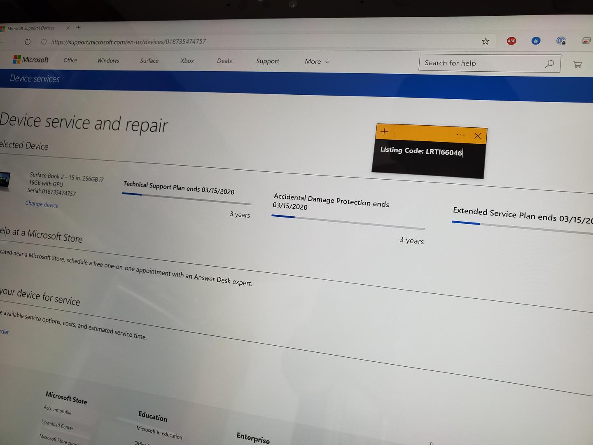Click the Surface Book 2 device thumbnail
The height and width of the screenshot is (445, 593).
point(5,181)
